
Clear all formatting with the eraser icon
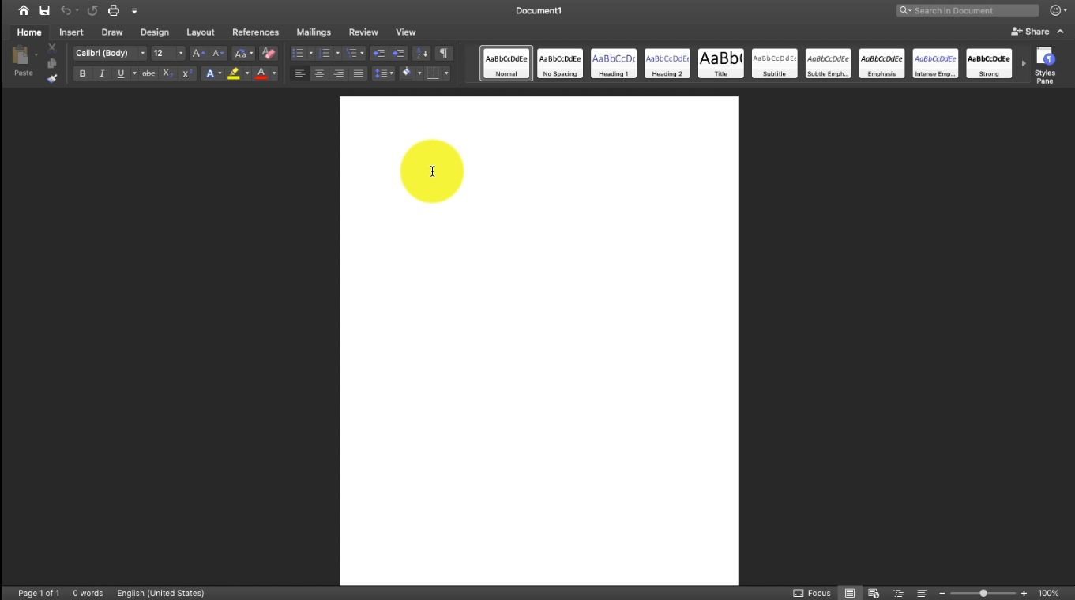tap(269, 53)
